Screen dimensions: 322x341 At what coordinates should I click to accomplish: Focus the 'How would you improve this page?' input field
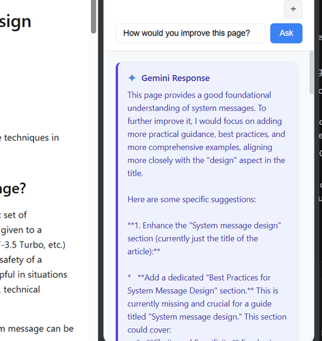[x=191, y=33]
